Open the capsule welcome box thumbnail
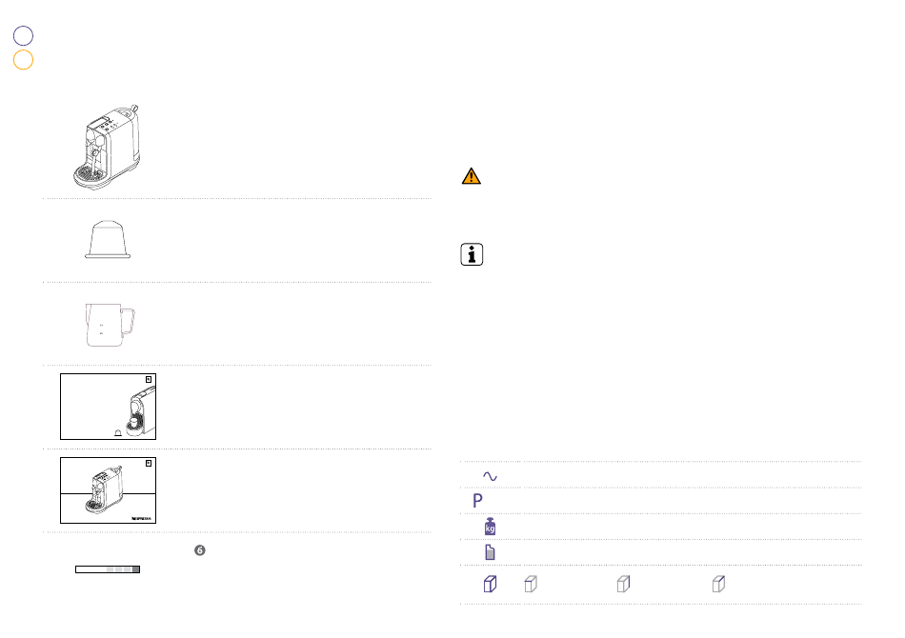Viewport: 905px width, 638px height. (x=108, y=407)
